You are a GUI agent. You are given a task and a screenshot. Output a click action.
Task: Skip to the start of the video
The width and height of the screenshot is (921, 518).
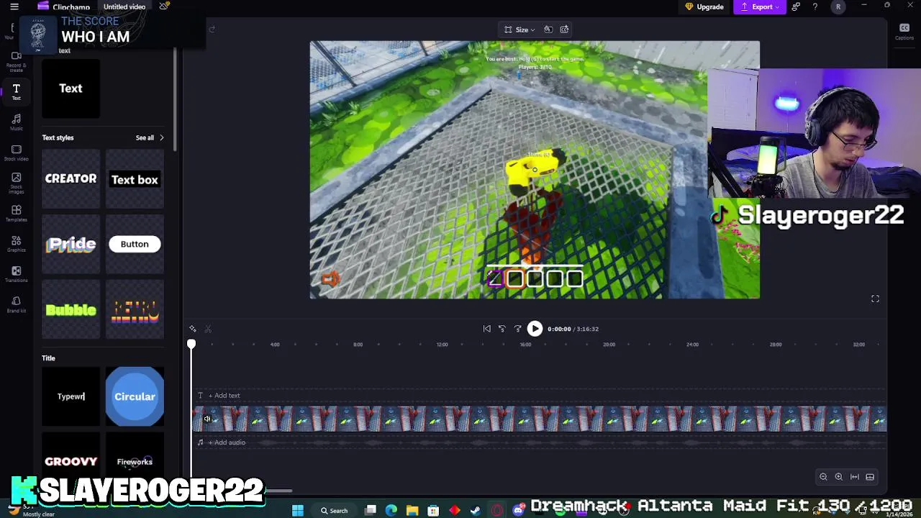[487, 329]
